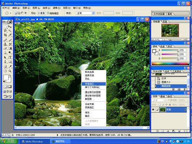Open tool preset picker arrow beside ellipse
Viewport: 192px width, 144px height.
click(10, 13)
